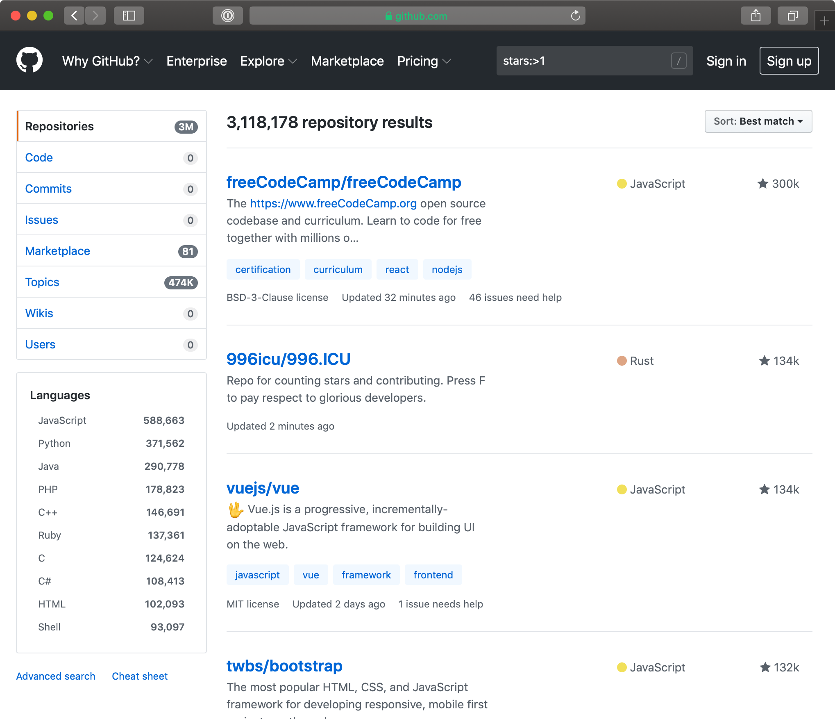Viewport: 835px width, 719px height.
Task: Reload the page with refresh icon
Action: coord(575,16)
